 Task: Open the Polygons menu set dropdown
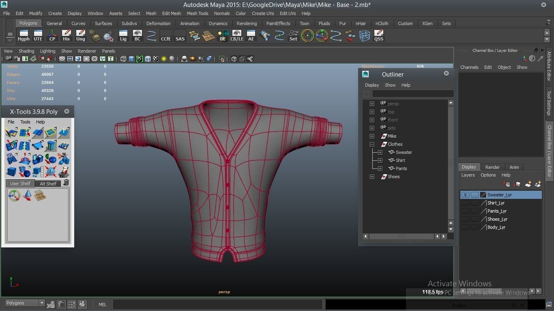[x=41, y=303]
